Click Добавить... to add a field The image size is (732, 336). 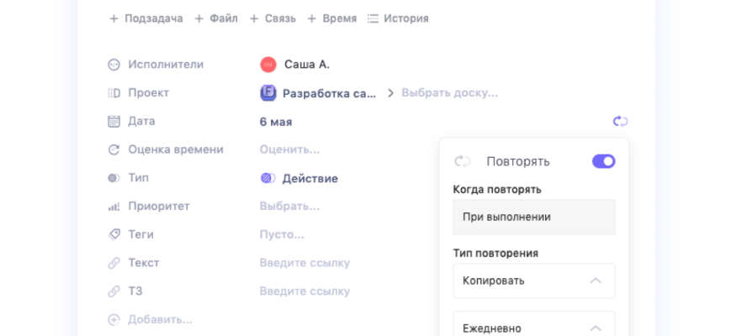(159, 320)
